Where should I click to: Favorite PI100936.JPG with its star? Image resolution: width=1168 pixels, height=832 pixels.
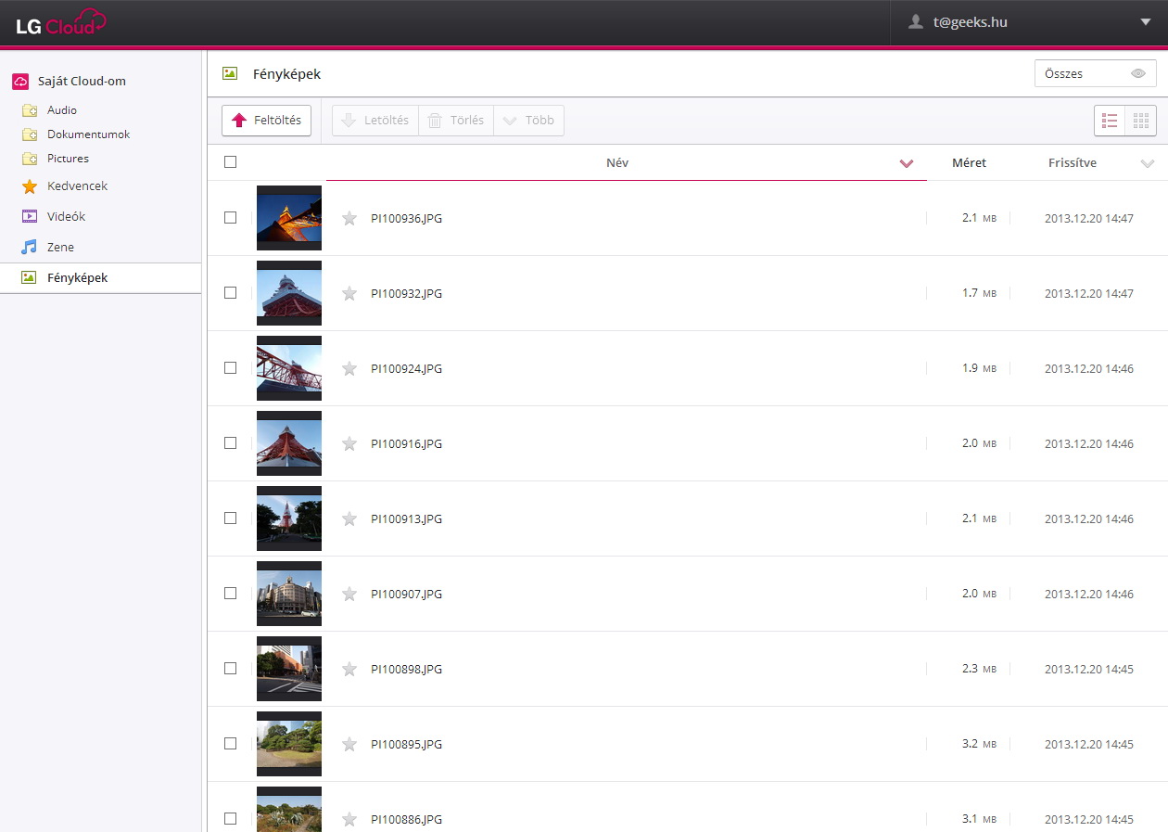(x=349, y=218)
